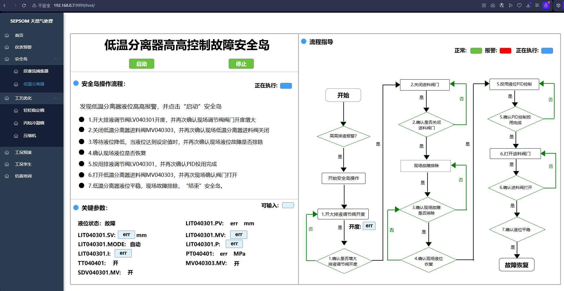The height and width of the screenshot is (291, 564).
Task: Open the browser translate icon
Action: click(x=502, y=5)
